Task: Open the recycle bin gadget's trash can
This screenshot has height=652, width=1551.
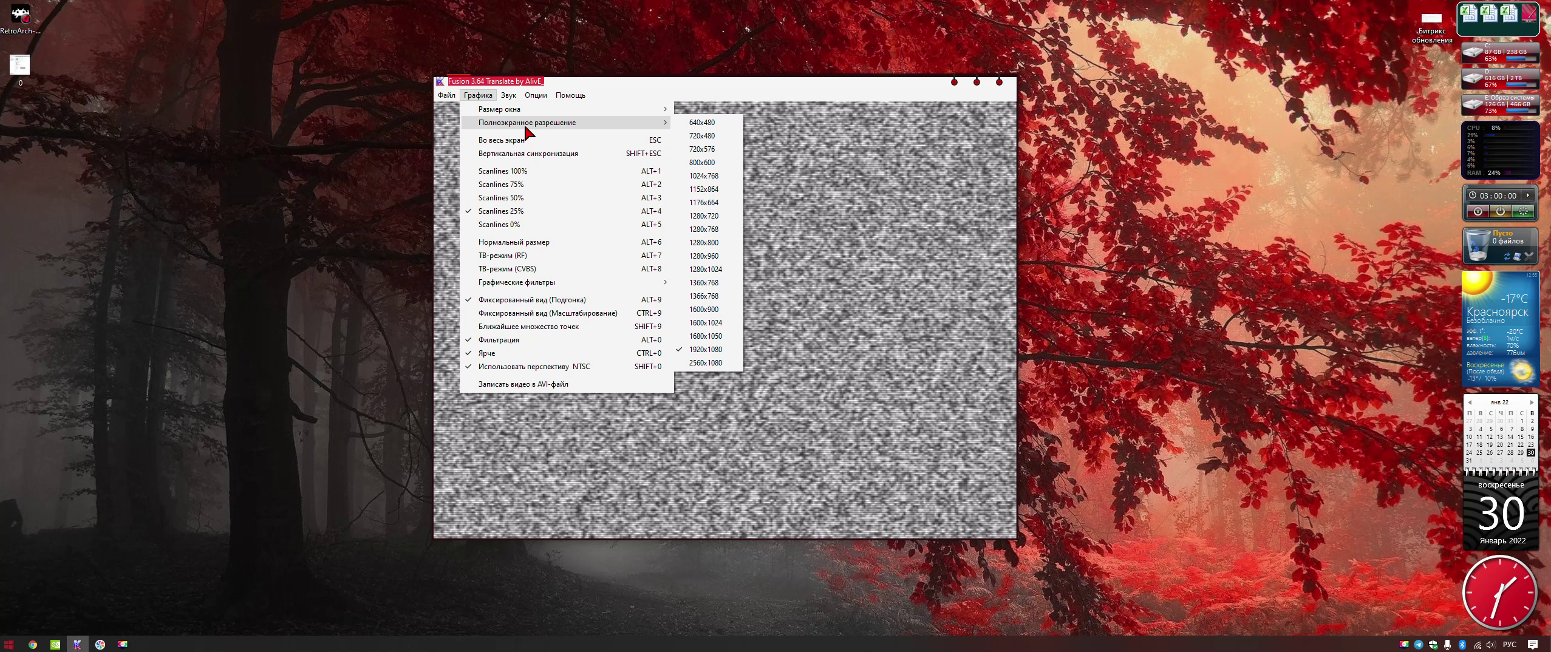Action: pos(1478,245)
